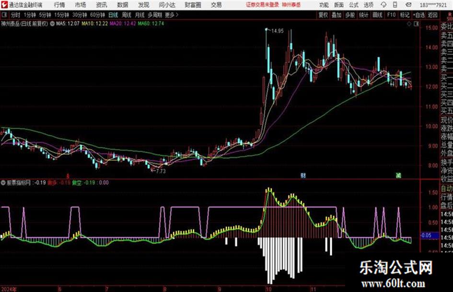Click the 14.95 high price label
The height and width of the screenshot is (292, 453).
(278, 31)
